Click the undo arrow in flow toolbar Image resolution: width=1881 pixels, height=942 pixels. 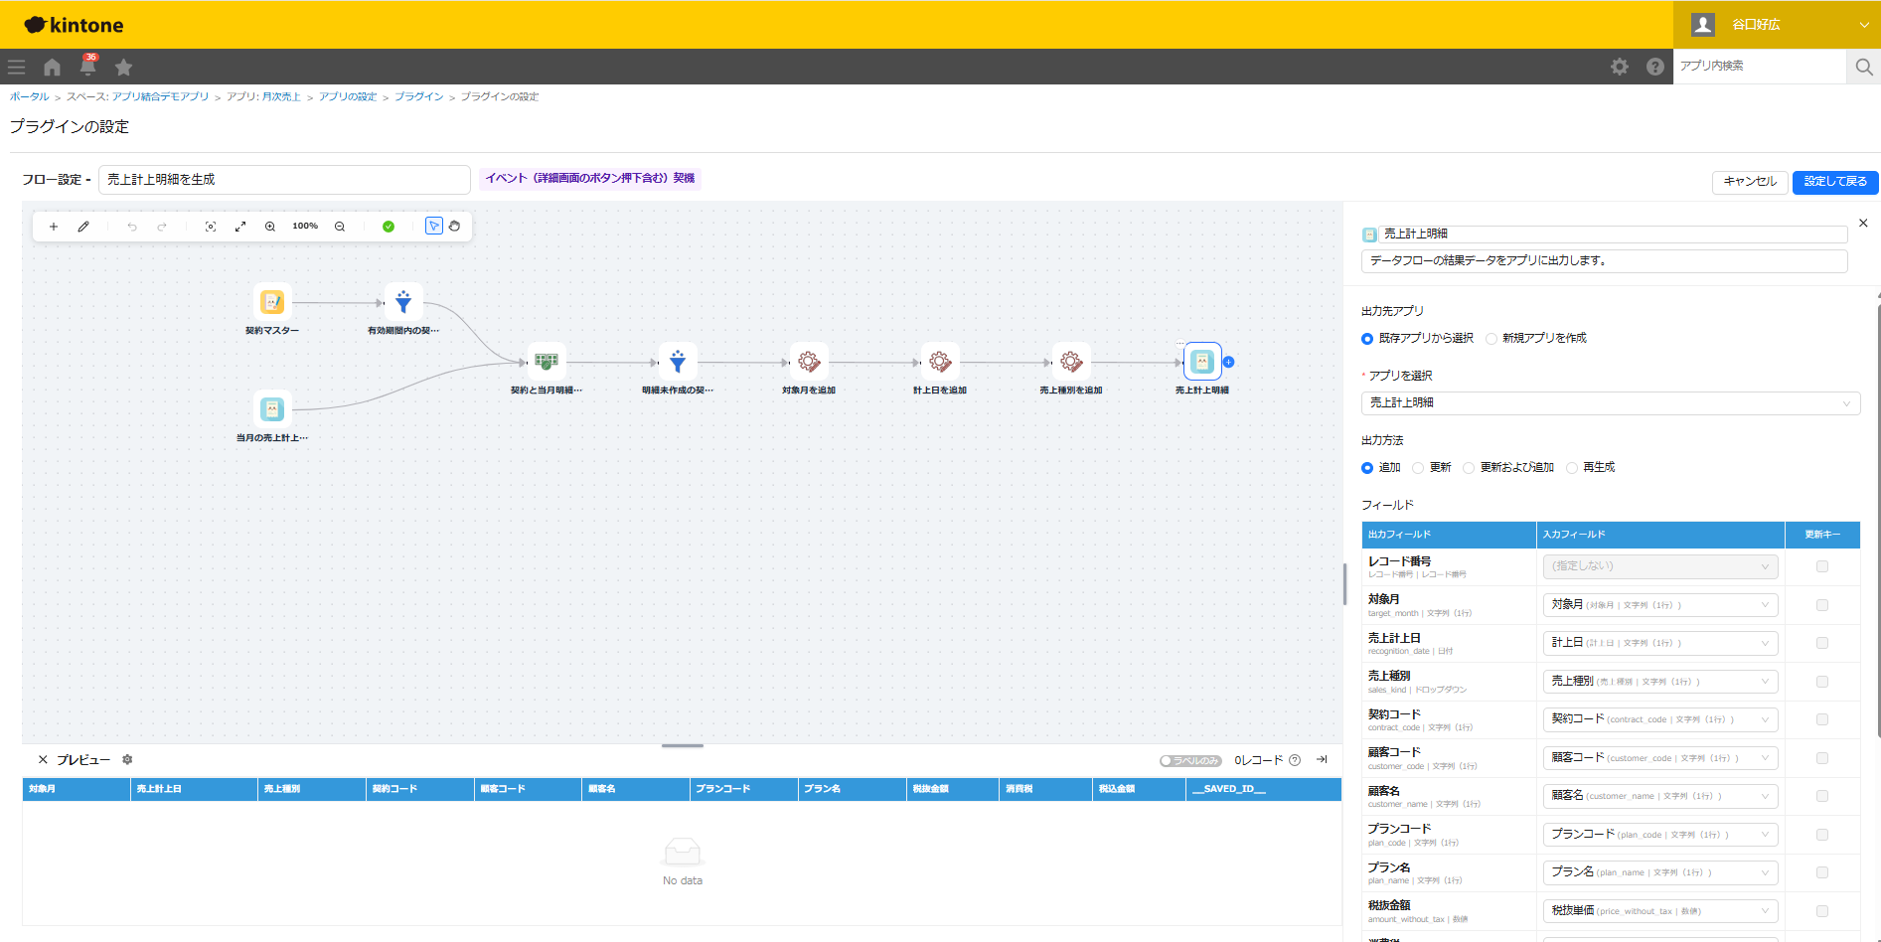pyautogui.click(x=132, y=227)
